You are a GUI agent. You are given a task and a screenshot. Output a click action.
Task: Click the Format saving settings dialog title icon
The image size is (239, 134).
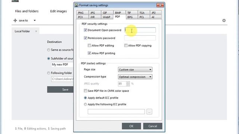pyautogui.click(x=76, y=5)
